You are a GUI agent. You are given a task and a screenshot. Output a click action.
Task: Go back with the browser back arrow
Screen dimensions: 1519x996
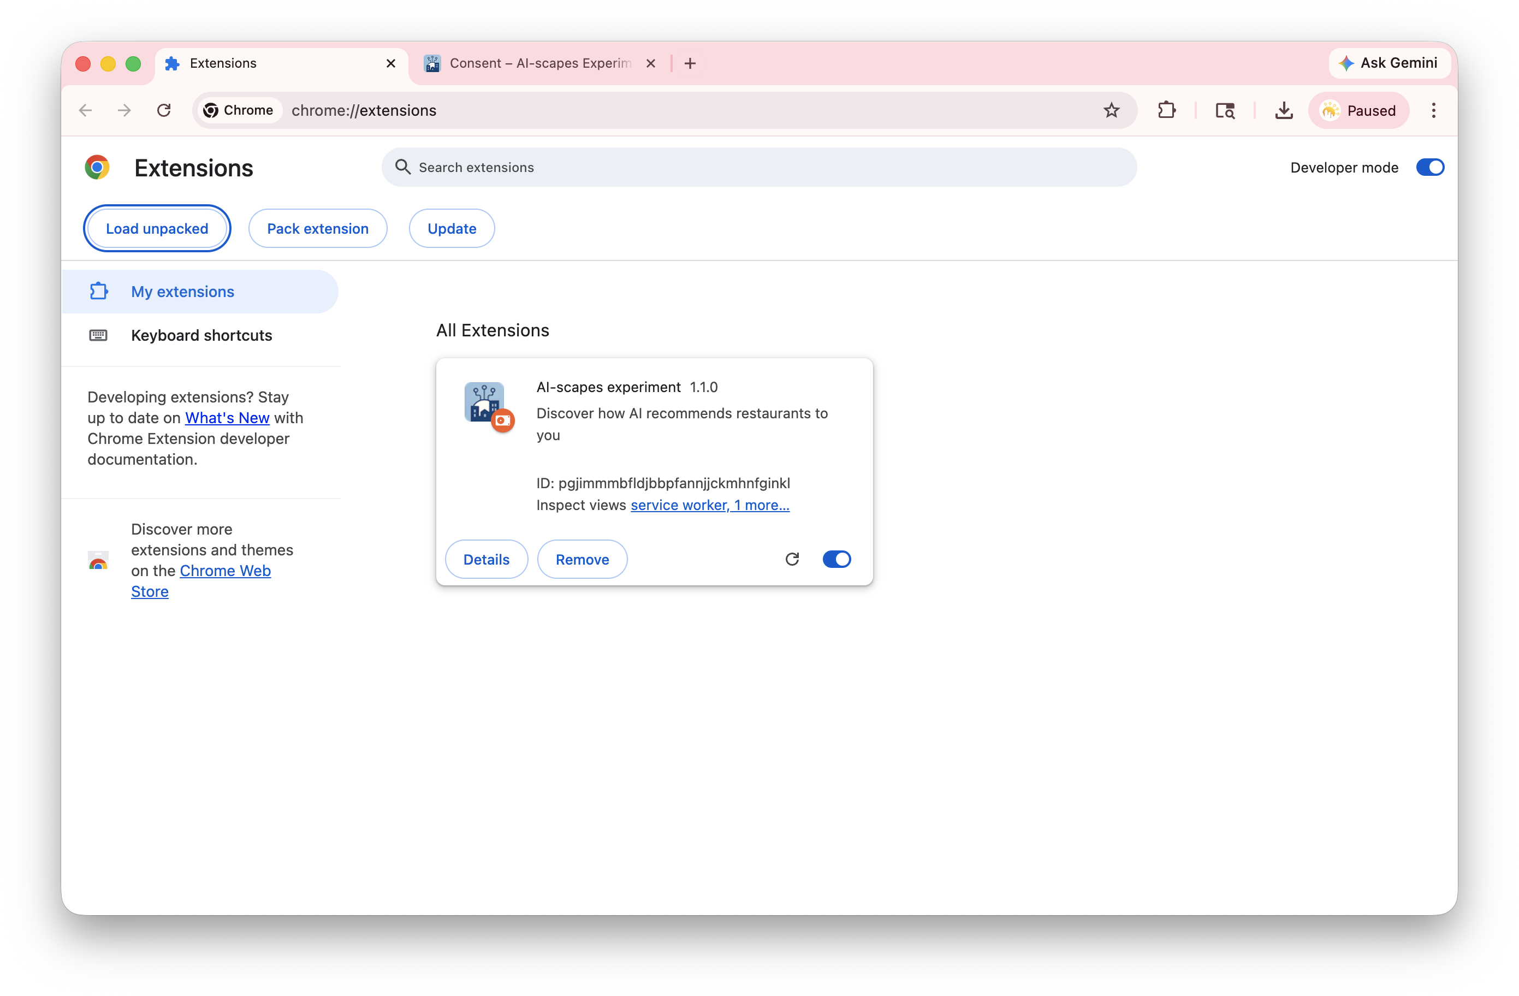click(x=86, y=110)
